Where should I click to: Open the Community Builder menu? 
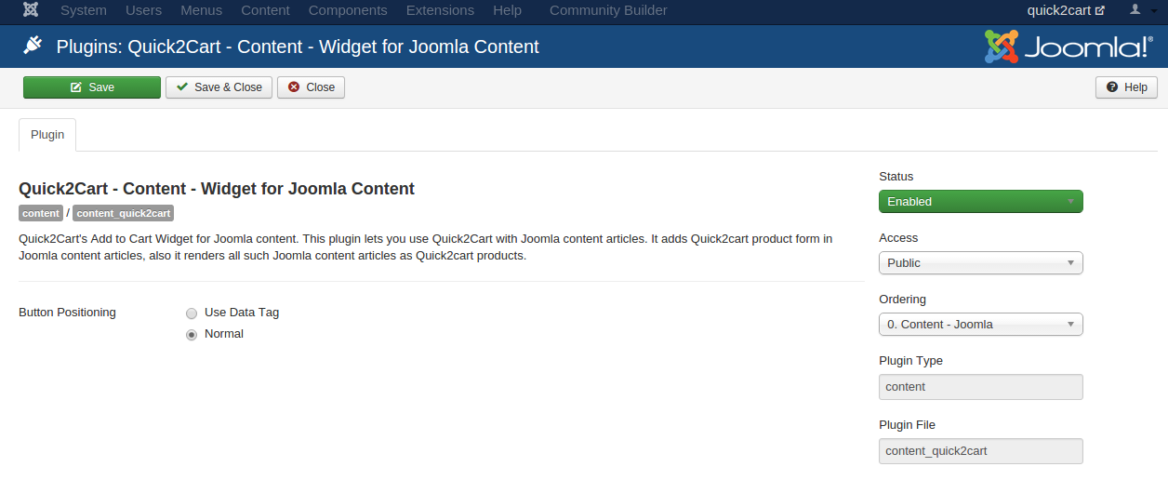pos(608,10)
